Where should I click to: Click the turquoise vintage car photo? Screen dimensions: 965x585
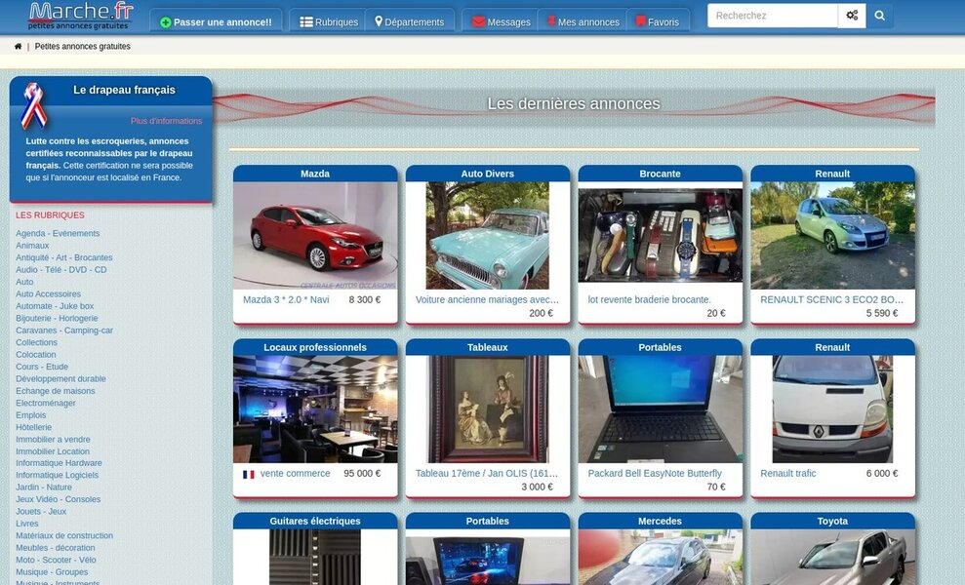pos(488,236)
